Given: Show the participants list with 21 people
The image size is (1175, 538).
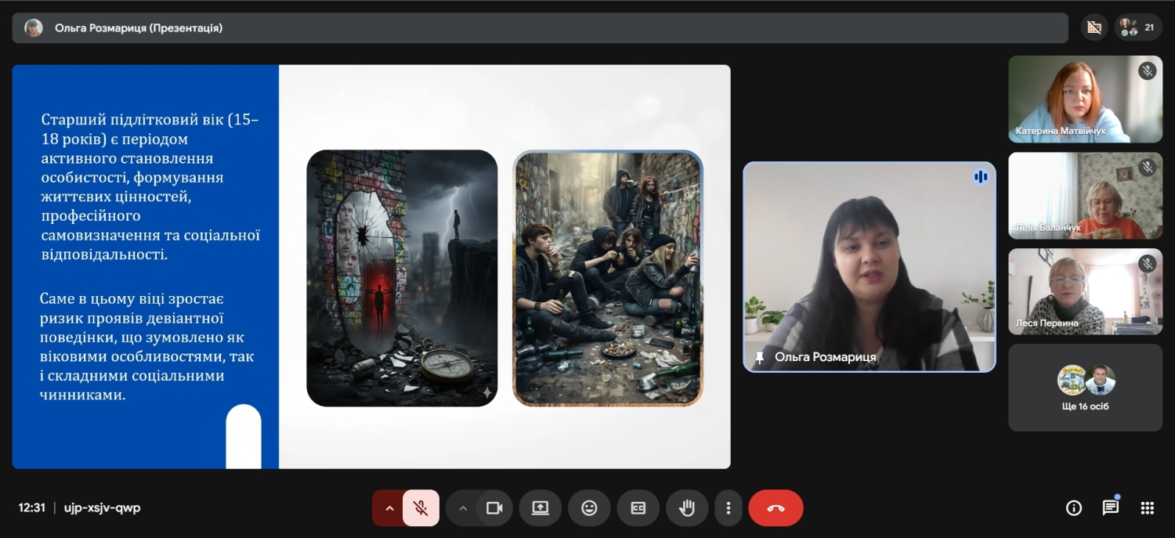Looking at the screenshot, I should click(1137, 27).
